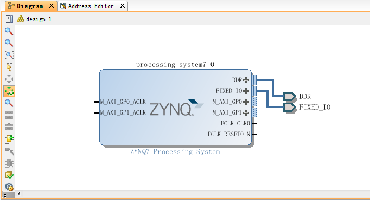The width and height of the screenshot is (370, 200).
Task: Click the design_1 hierarchy icon
Action: coord(21,19)
